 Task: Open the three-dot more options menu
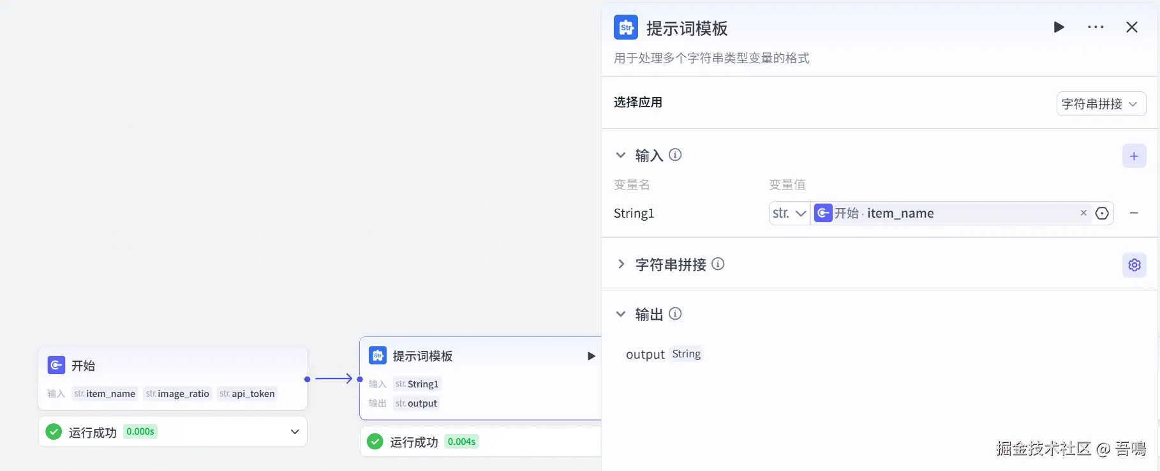click(1096, 27)
